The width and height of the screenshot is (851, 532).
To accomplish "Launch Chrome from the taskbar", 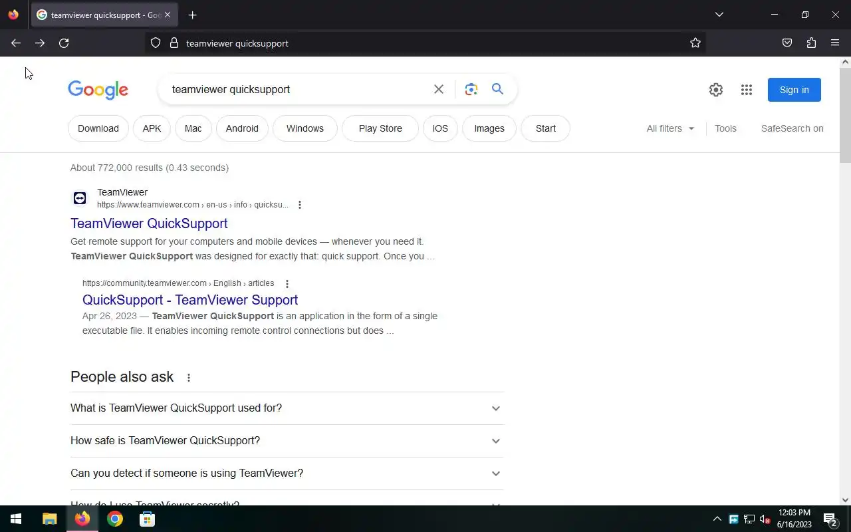I will (x=115, y=519).
